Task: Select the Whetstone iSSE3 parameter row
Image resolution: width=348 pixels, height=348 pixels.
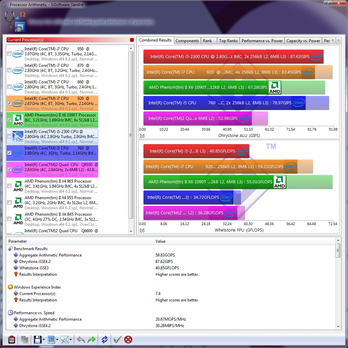Action: coord(171,268)
